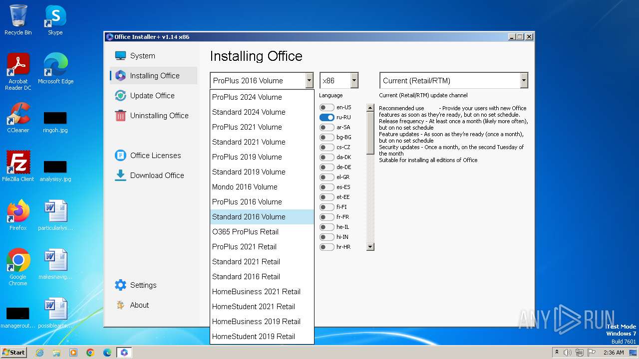Open ringoh.jpg desktop file
Viewport: 639px width, 359px height.
55,121
